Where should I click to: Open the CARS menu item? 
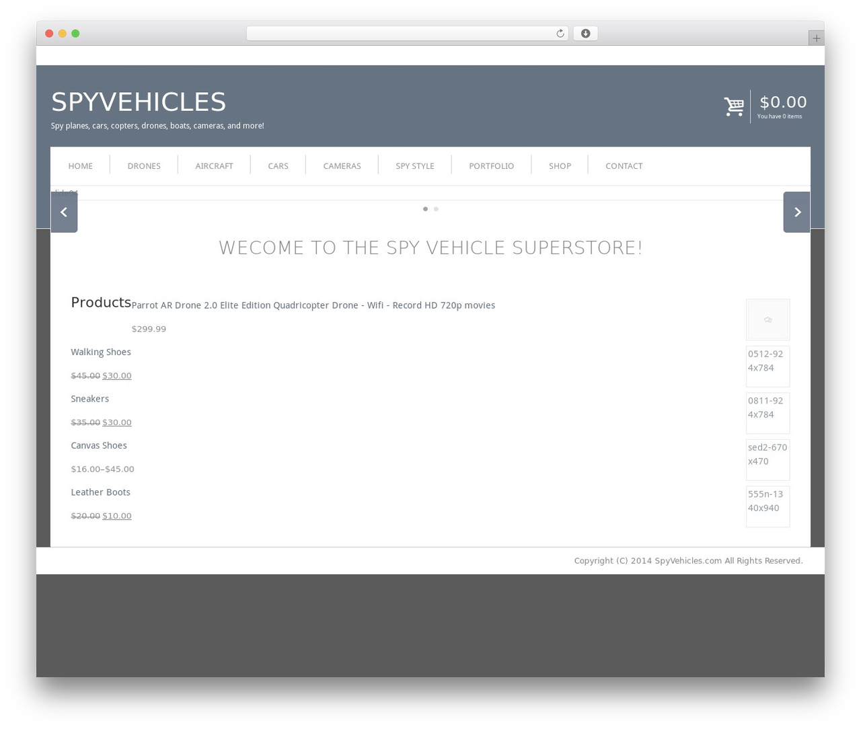coord(278,166)
